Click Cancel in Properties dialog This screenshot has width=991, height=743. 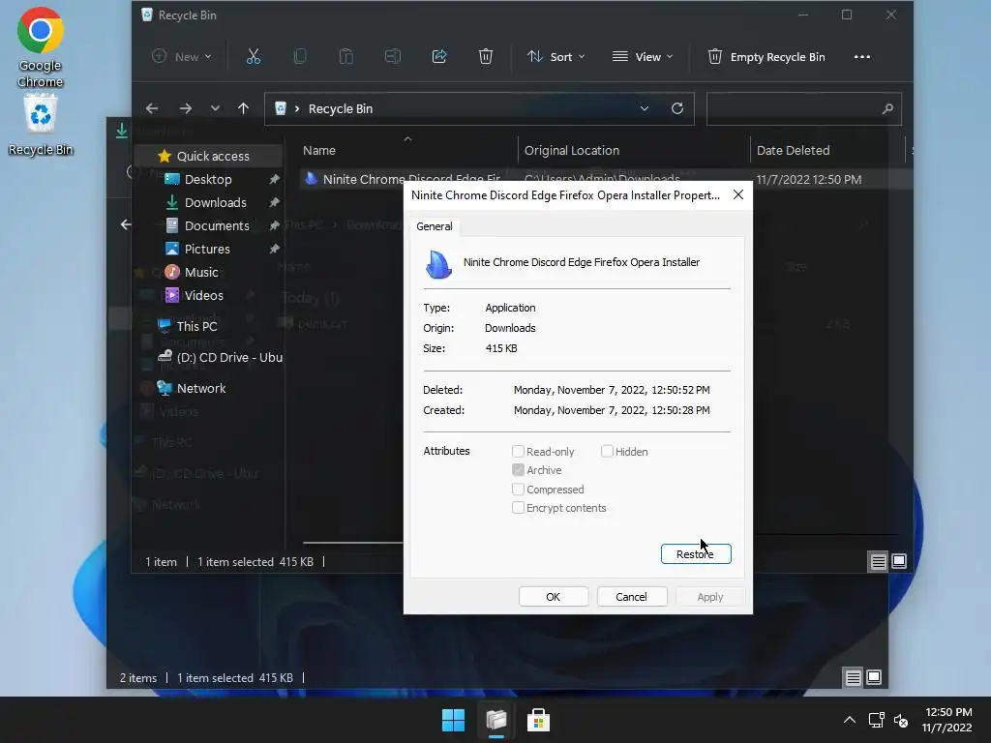[x=631, y=596]
